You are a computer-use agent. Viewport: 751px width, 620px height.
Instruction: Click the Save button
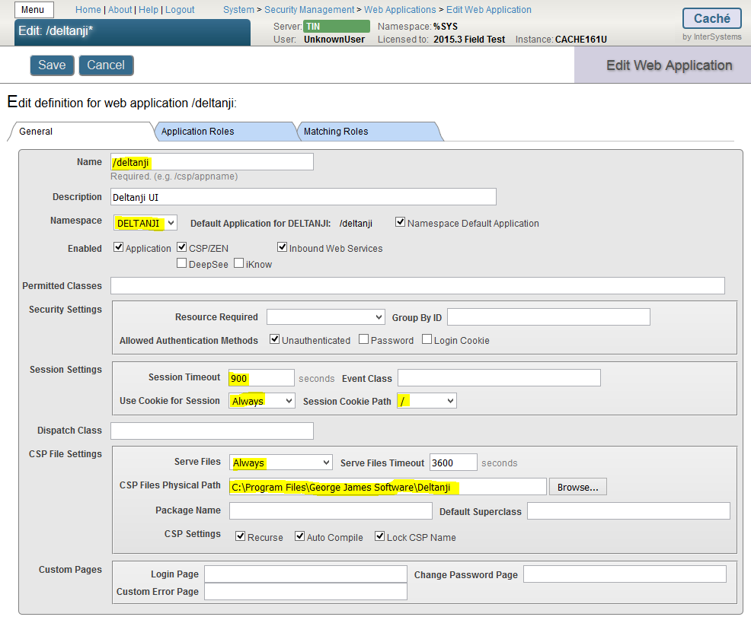tap(52, 65)
